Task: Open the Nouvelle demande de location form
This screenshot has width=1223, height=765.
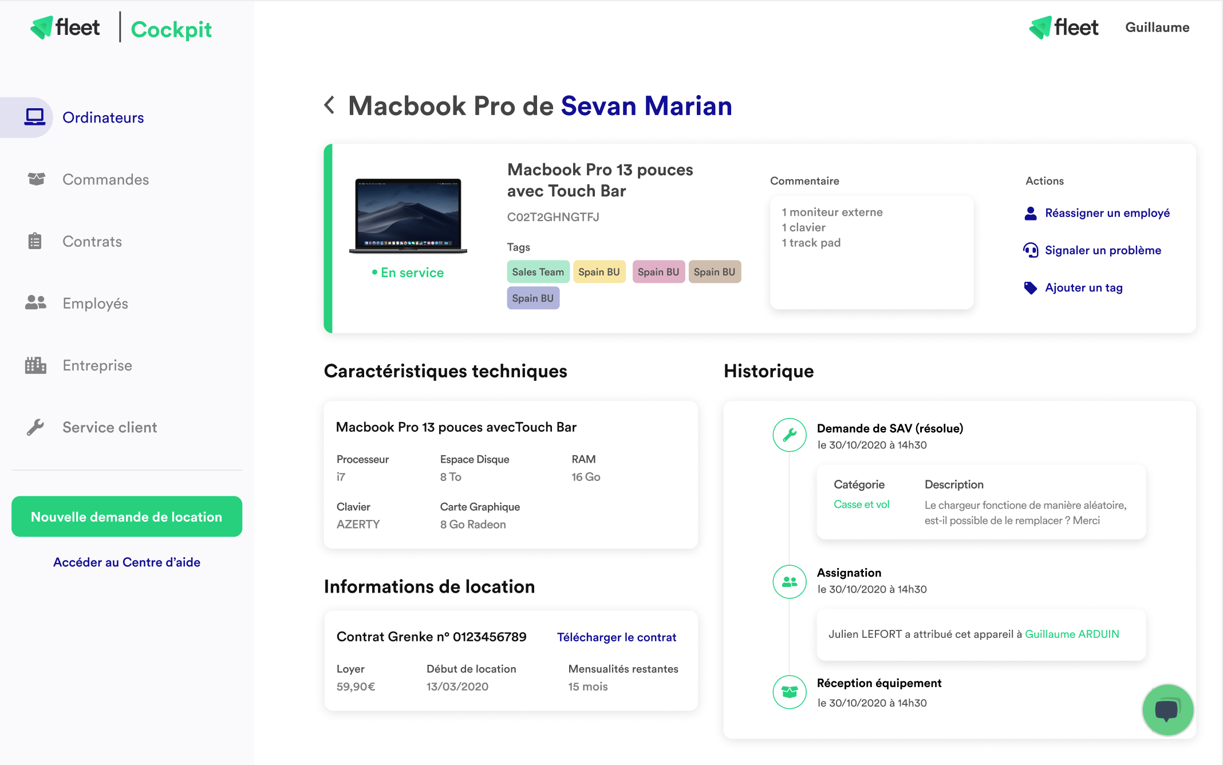Action: coord(126,516)
